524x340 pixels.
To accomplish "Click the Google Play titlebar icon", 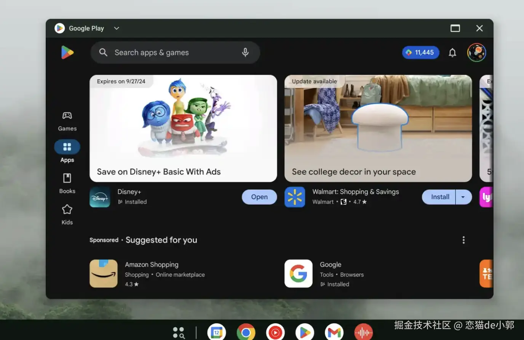I will 59,28.
